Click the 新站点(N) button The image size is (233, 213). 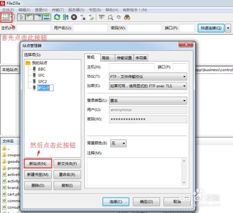[x=38, y=164]
